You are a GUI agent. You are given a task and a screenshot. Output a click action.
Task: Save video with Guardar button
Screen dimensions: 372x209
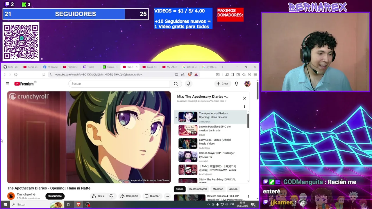click(x=152, y=196)
